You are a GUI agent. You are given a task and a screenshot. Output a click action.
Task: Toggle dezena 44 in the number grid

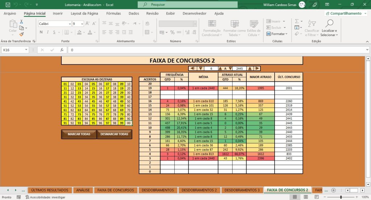click(x=86, y=101)
